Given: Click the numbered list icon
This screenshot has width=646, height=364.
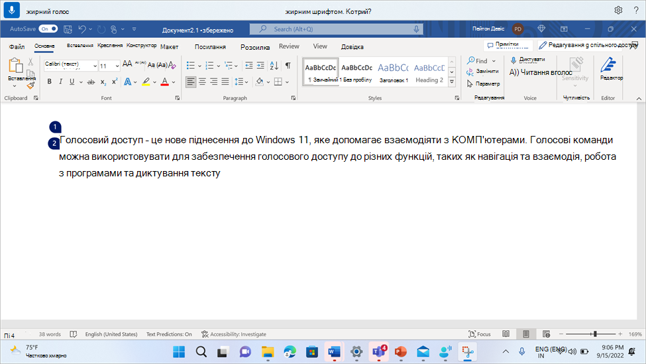Looking at the screenshot, I should [x=210, y=66].
